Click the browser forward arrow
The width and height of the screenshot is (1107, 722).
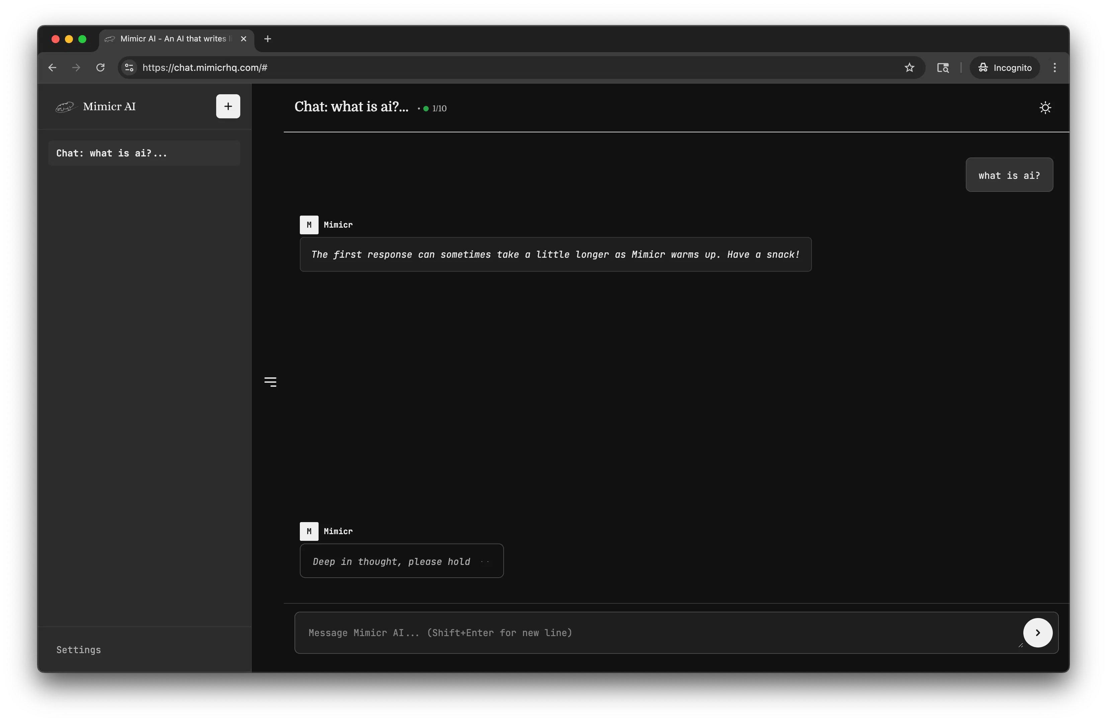point(76,68)
